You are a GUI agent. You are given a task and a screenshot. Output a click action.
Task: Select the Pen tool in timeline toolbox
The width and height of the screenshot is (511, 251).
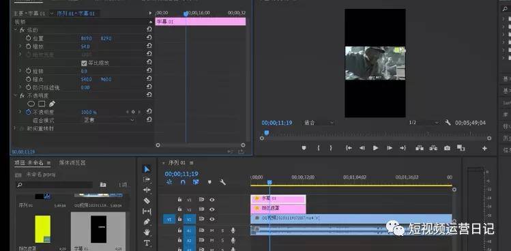(x=147, y=222)
